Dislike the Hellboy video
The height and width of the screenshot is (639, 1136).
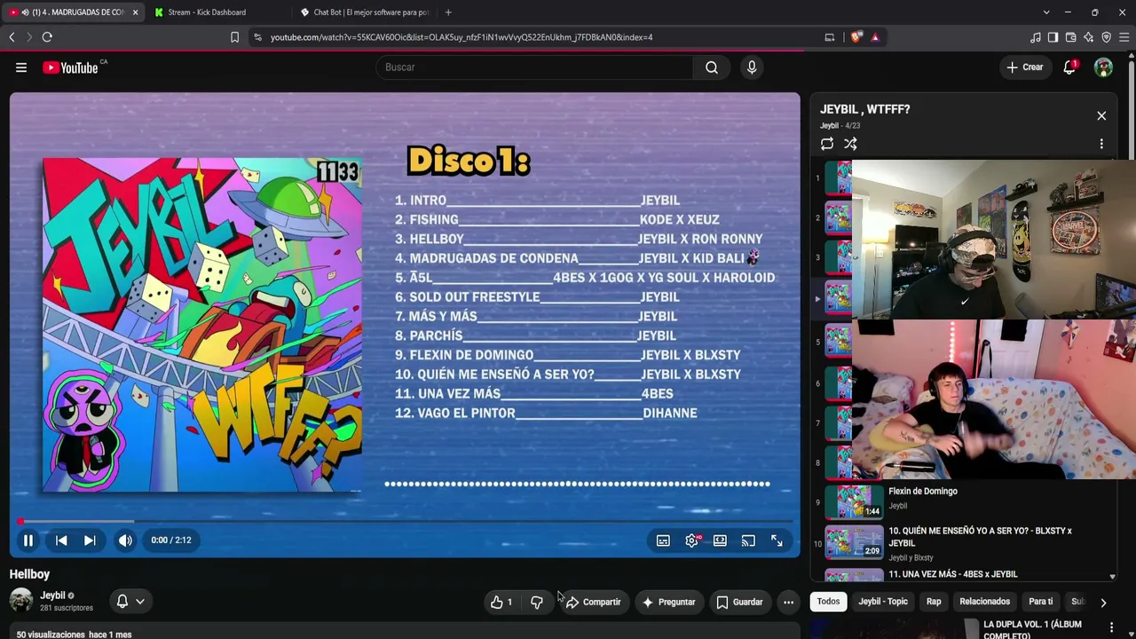537,602
